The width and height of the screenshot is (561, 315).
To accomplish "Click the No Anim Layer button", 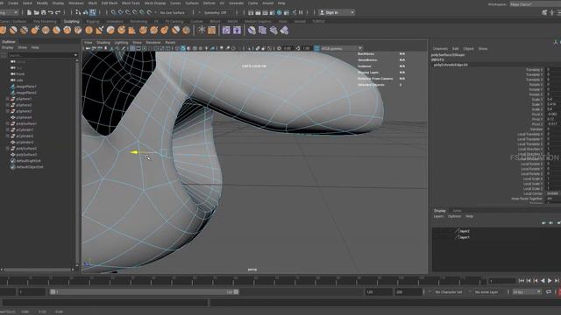I will (x=486, y=292).
